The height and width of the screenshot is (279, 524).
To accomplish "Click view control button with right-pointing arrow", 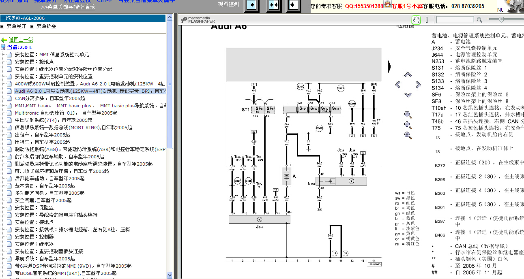I will pyautogui.click(x=252, y=5).
